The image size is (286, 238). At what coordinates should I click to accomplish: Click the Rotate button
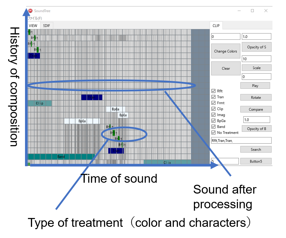[x=256, y=97]
